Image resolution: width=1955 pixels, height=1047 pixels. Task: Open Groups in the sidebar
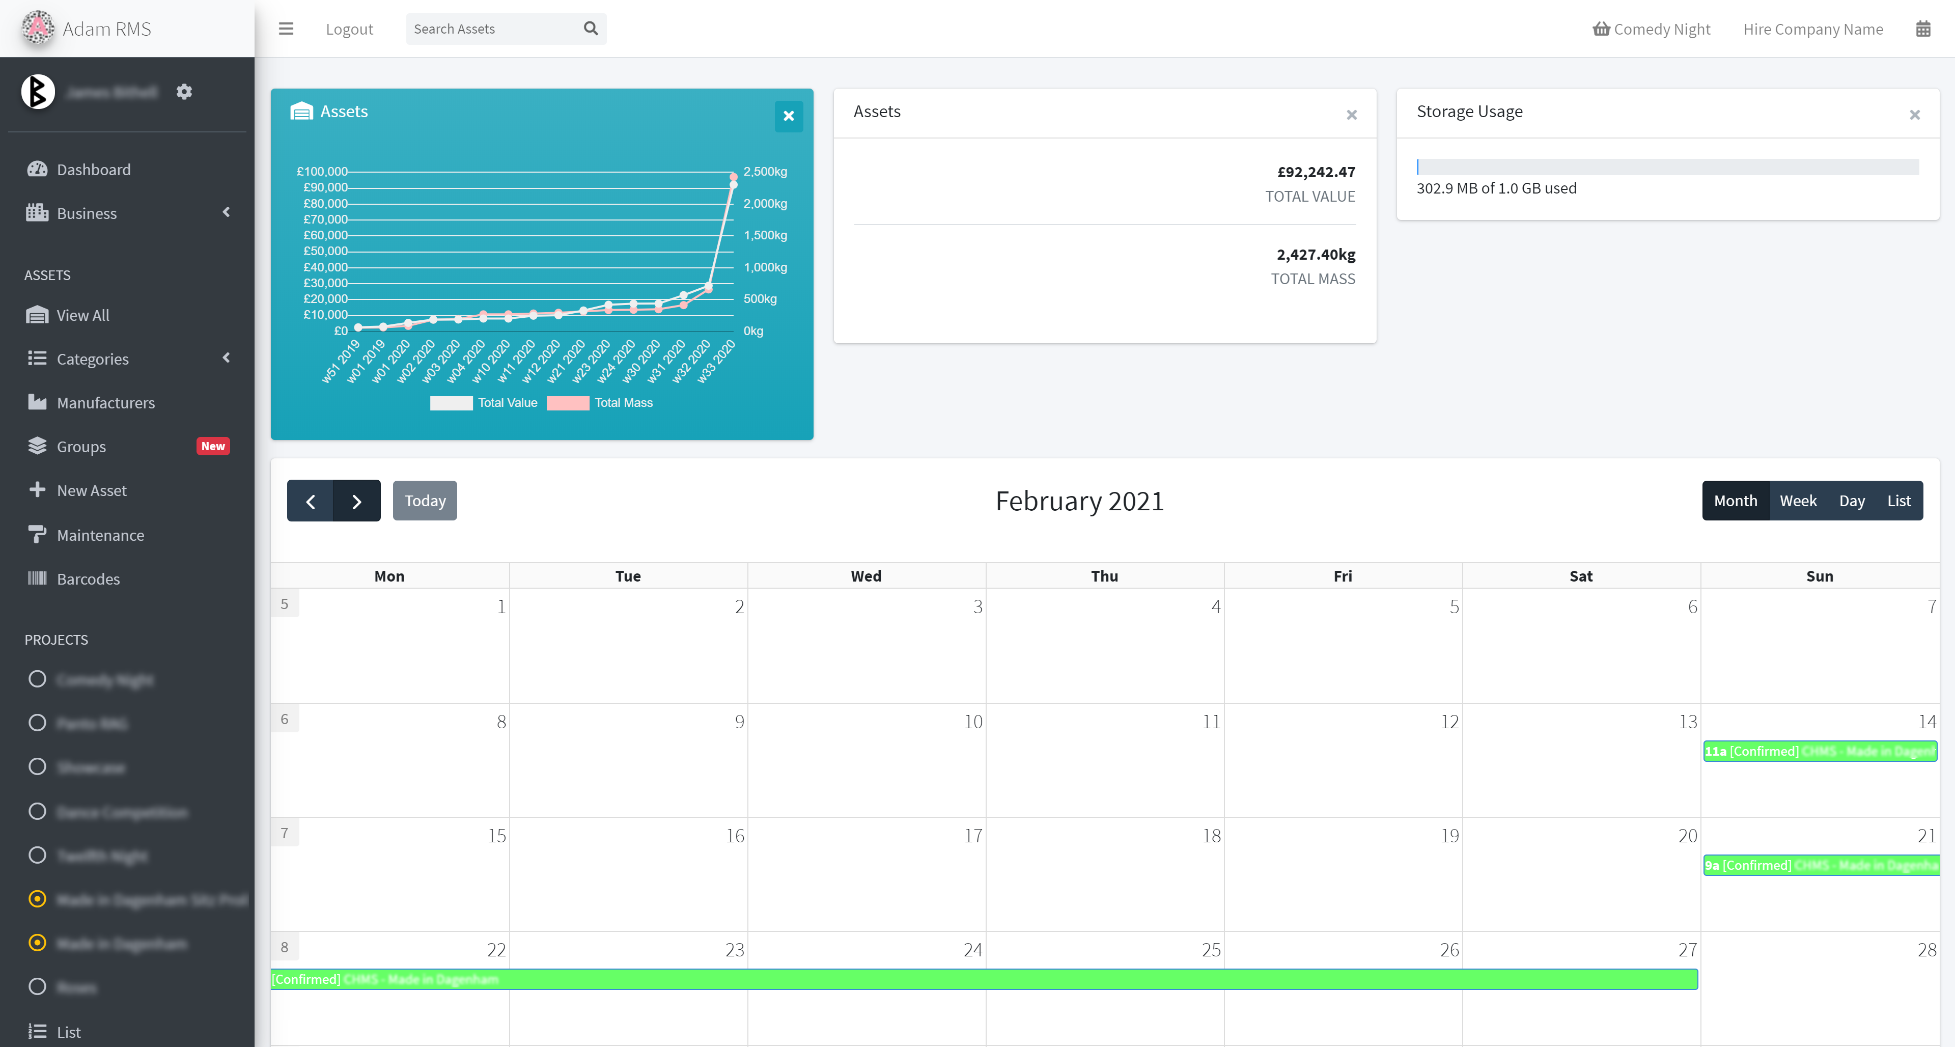tap(81, 447)
